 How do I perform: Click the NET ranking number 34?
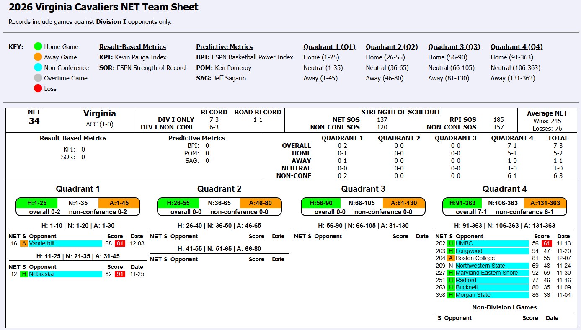34,121
